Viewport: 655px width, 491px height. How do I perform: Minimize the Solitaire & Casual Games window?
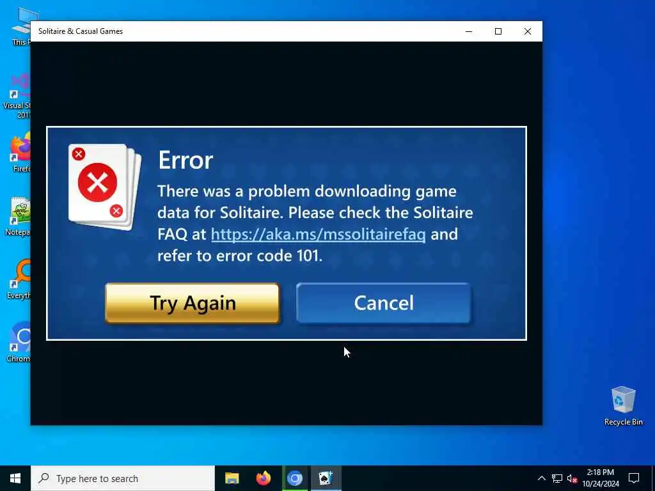[x=469, y=31]
